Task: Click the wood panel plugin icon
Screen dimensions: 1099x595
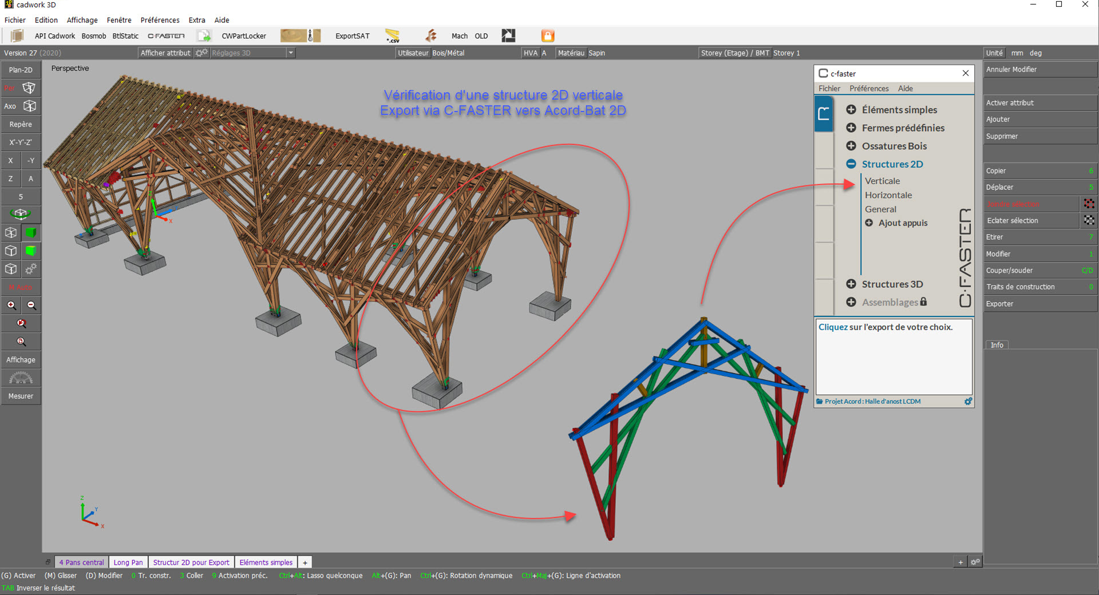Action: click(17, 35)
